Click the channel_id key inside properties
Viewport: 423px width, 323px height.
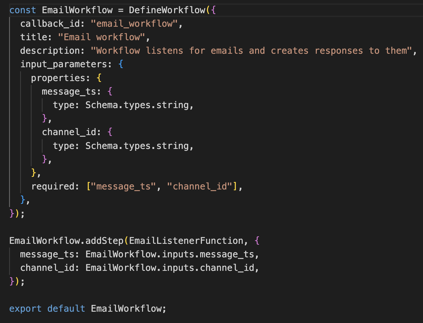pos(69,132)
